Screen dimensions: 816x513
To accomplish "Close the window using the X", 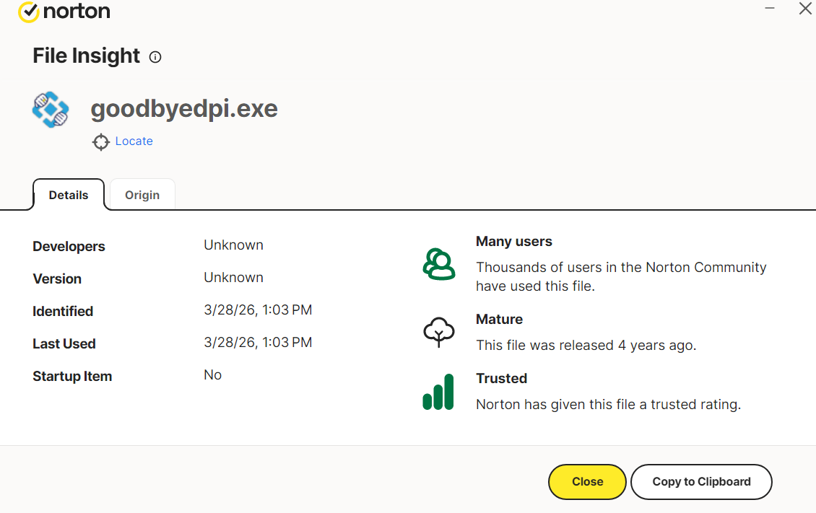I will (804, 9).
